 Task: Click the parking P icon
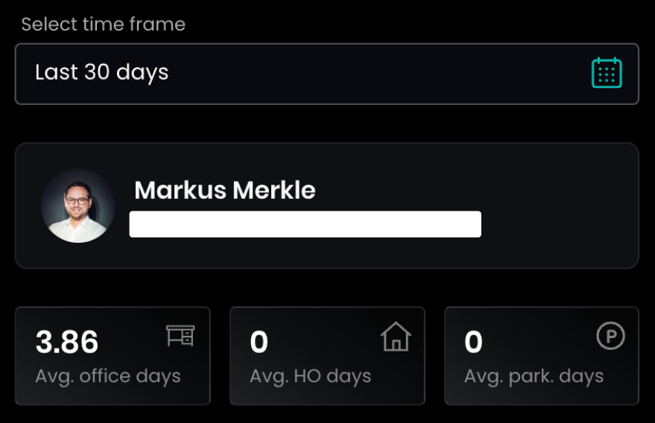pyautogui.click(x=610, y=337)
